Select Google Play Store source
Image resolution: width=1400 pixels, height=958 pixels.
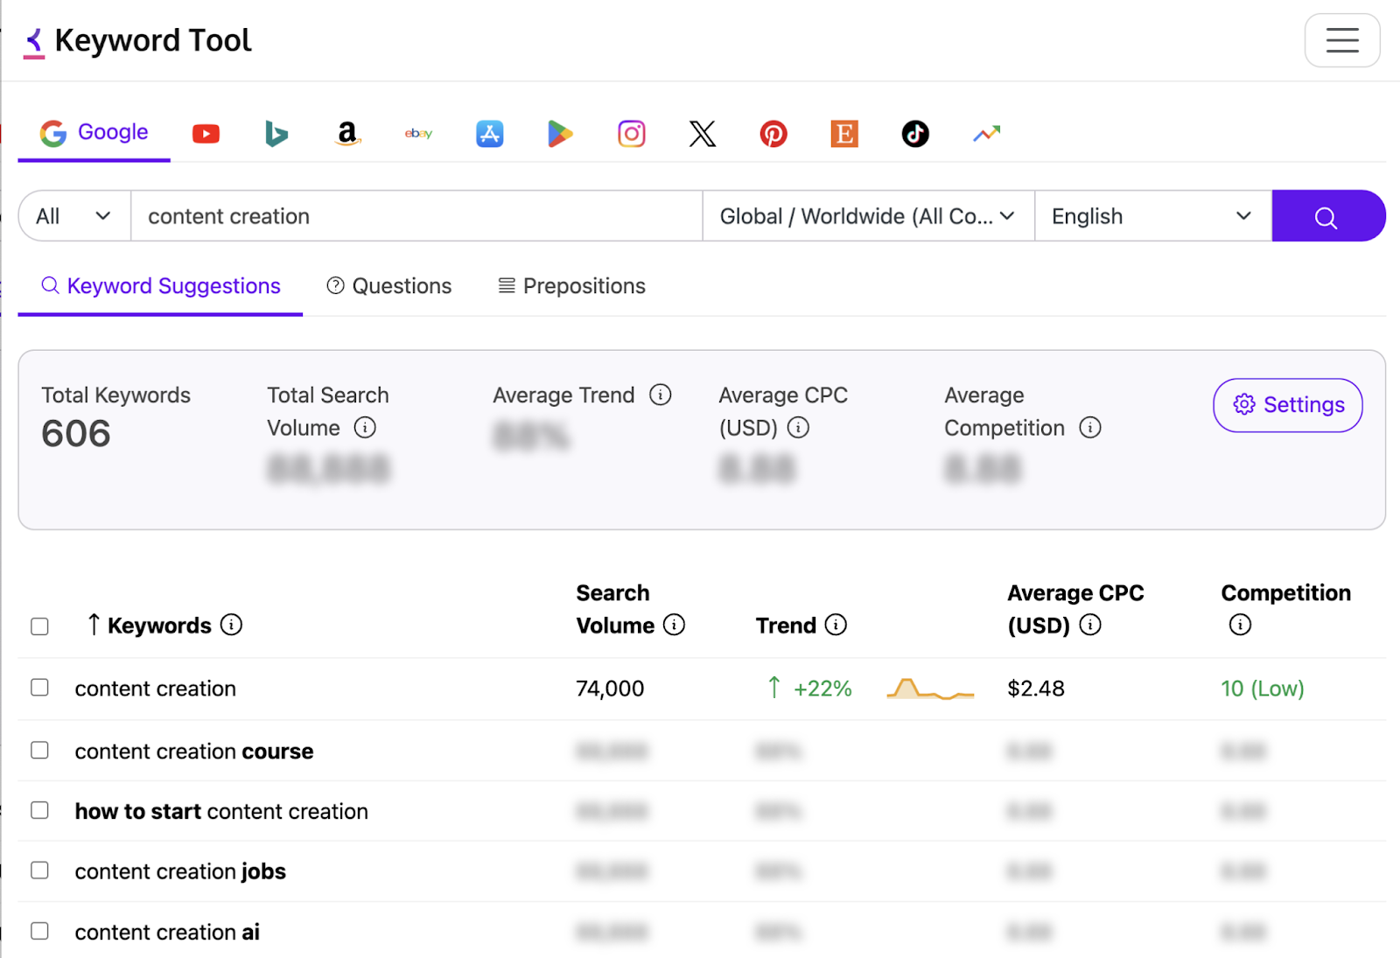coord(560,134)
